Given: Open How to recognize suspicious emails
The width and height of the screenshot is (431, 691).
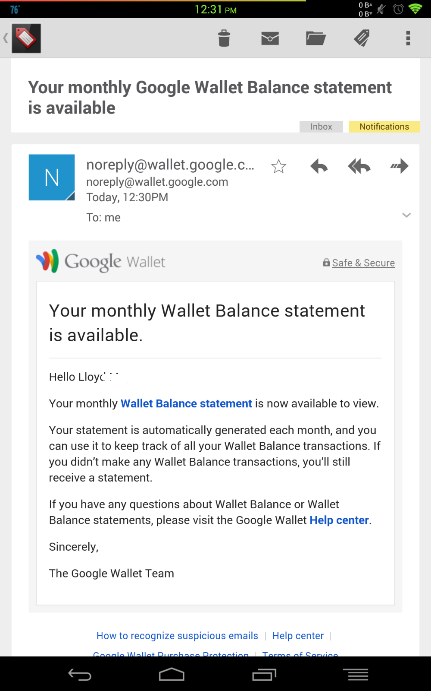Looking at the screenshot, I should (177, 636).
